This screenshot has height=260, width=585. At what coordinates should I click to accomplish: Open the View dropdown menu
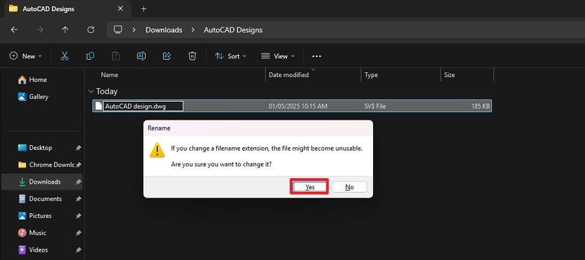point(278,56)
